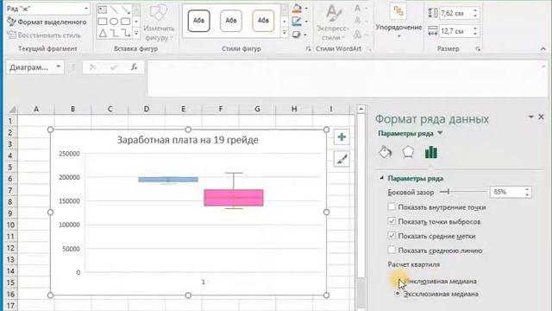Select the pink box plot series
552x311 pixels.
point(234,198)
